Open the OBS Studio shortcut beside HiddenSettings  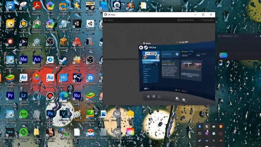(50, 43)
